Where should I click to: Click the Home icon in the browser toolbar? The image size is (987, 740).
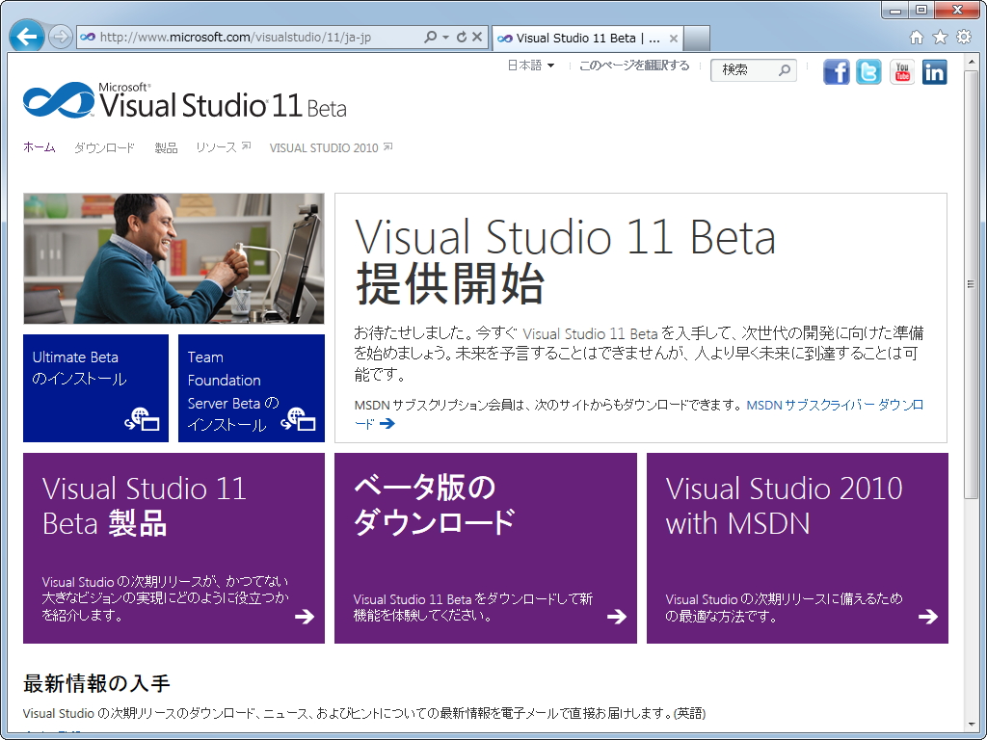(x=916, y=36)
